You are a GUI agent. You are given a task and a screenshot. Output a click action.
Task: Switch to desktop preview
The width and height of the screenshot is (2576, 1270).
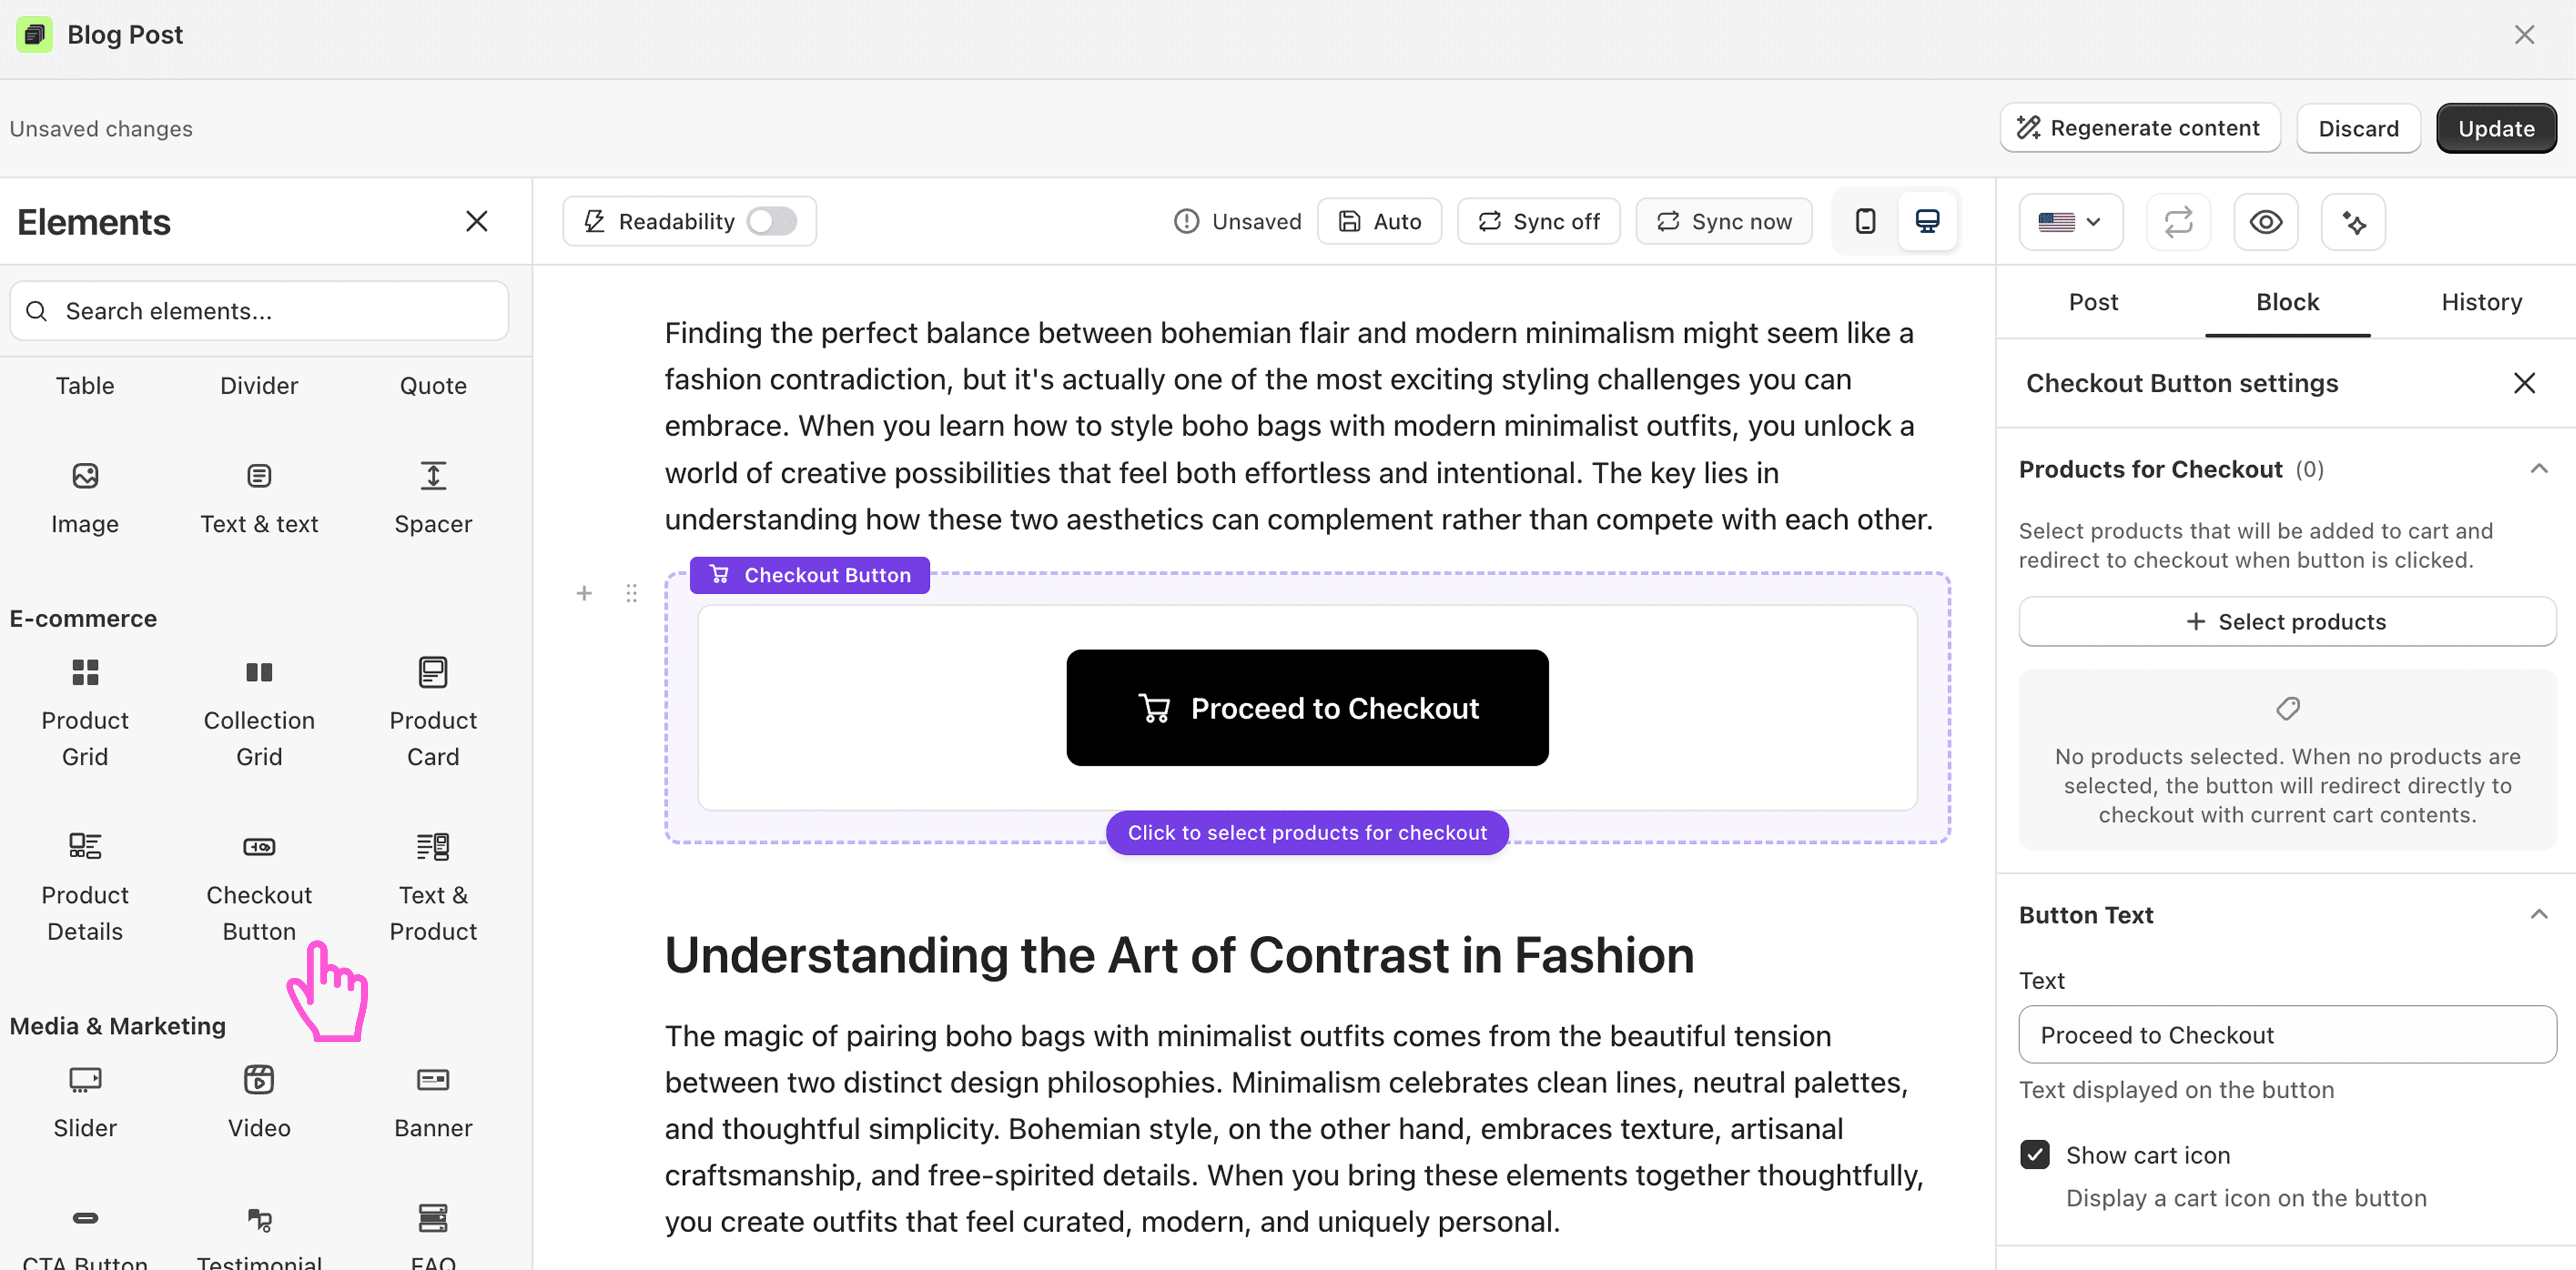click(1927, 221)
